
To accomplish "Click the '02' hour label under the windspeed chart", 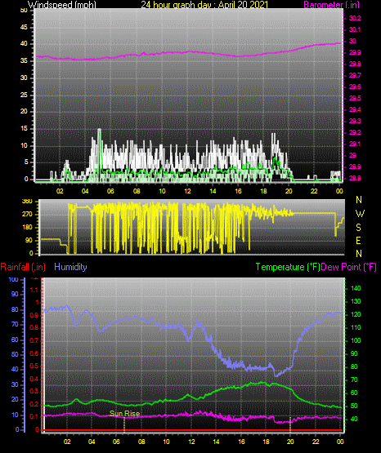I will pyautogui.click(x=60, y=191).
